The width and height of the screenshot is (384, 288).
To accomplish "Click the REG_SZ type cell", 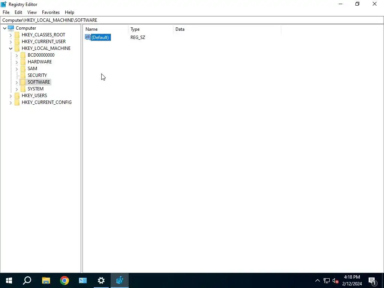I will tap(138, 37).
